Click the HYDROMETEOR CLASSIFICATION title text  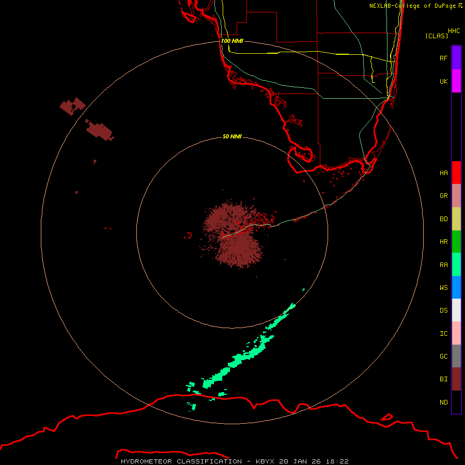[x=181, y=461]
